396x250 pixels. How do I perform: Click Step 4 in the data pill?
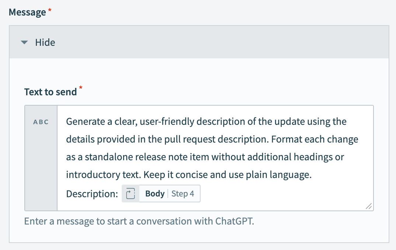coord(183,194)
